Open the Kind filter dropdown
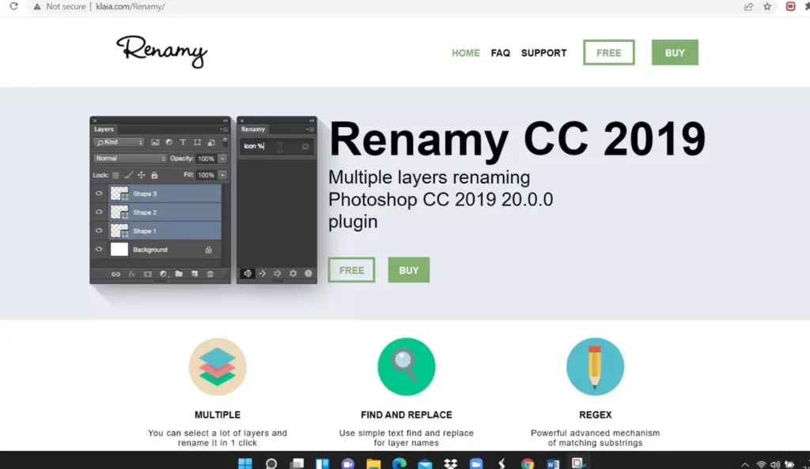Viewport: 810px width, 469px height. click(119, 142)
